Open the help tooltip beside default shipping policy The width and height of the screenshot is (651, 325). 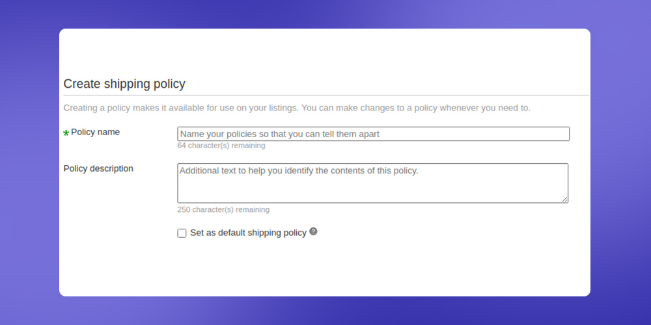pyautogui.click(x=313, y=231)
